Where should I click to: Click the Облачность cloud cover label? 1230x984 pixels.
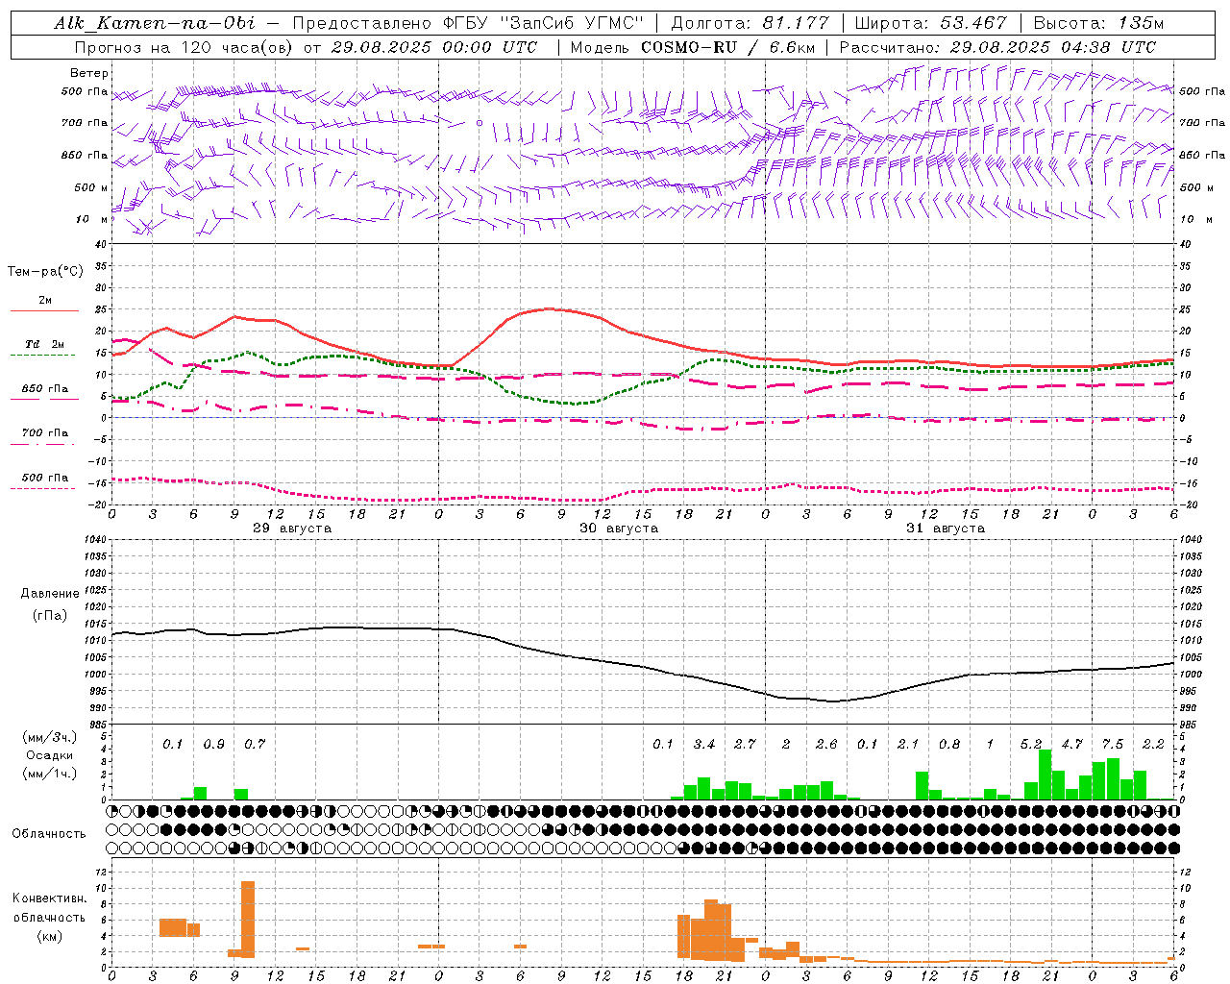49,834
